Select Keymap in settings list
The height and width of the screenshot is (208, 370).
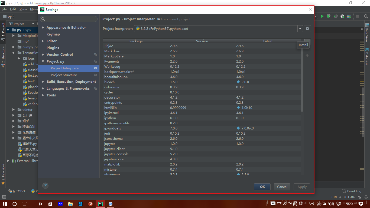53,34
